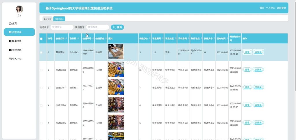Close the 代取订单 tab with its X
The width and height of the screenshot is (296, 140).
(63, 19)
